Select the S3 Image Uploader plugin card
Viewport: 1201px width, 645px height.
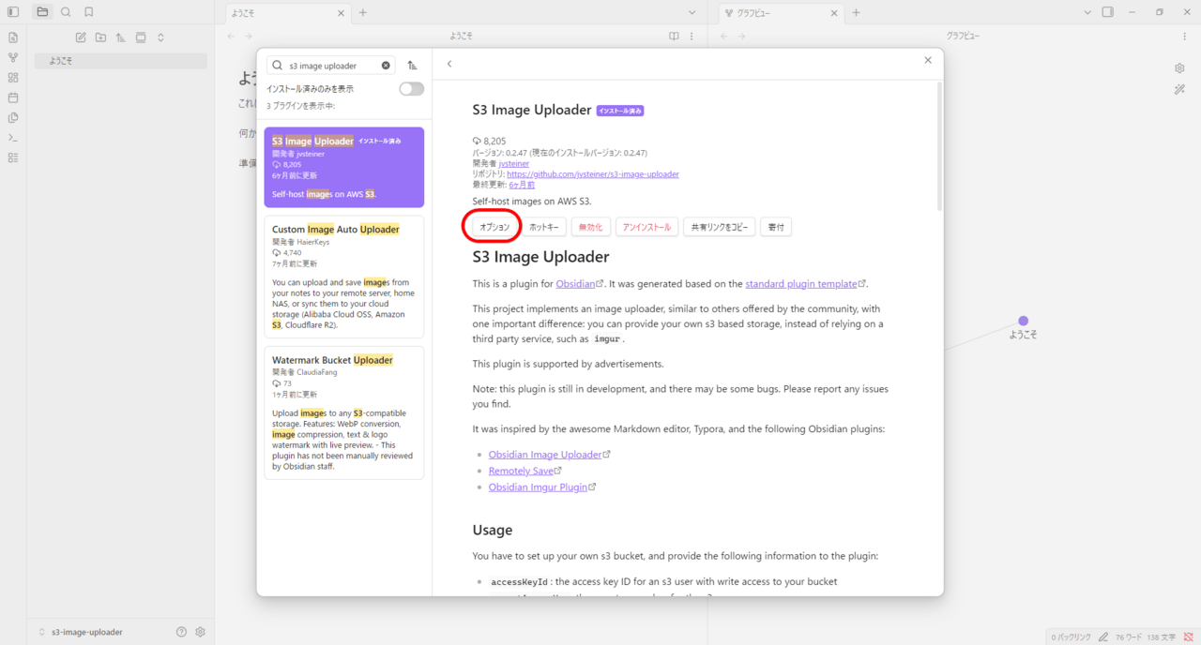344,168
